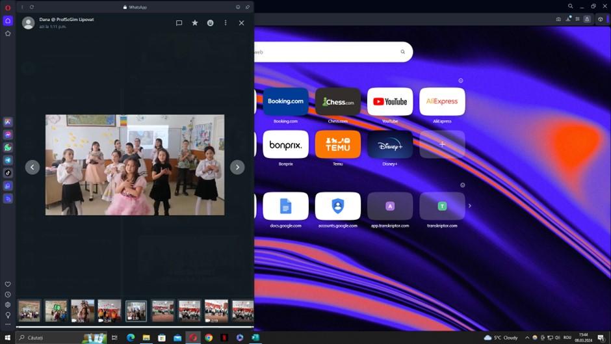Close the WhatsApp media viewer
The image size is (611, 344).
click(x=242, y=23)
